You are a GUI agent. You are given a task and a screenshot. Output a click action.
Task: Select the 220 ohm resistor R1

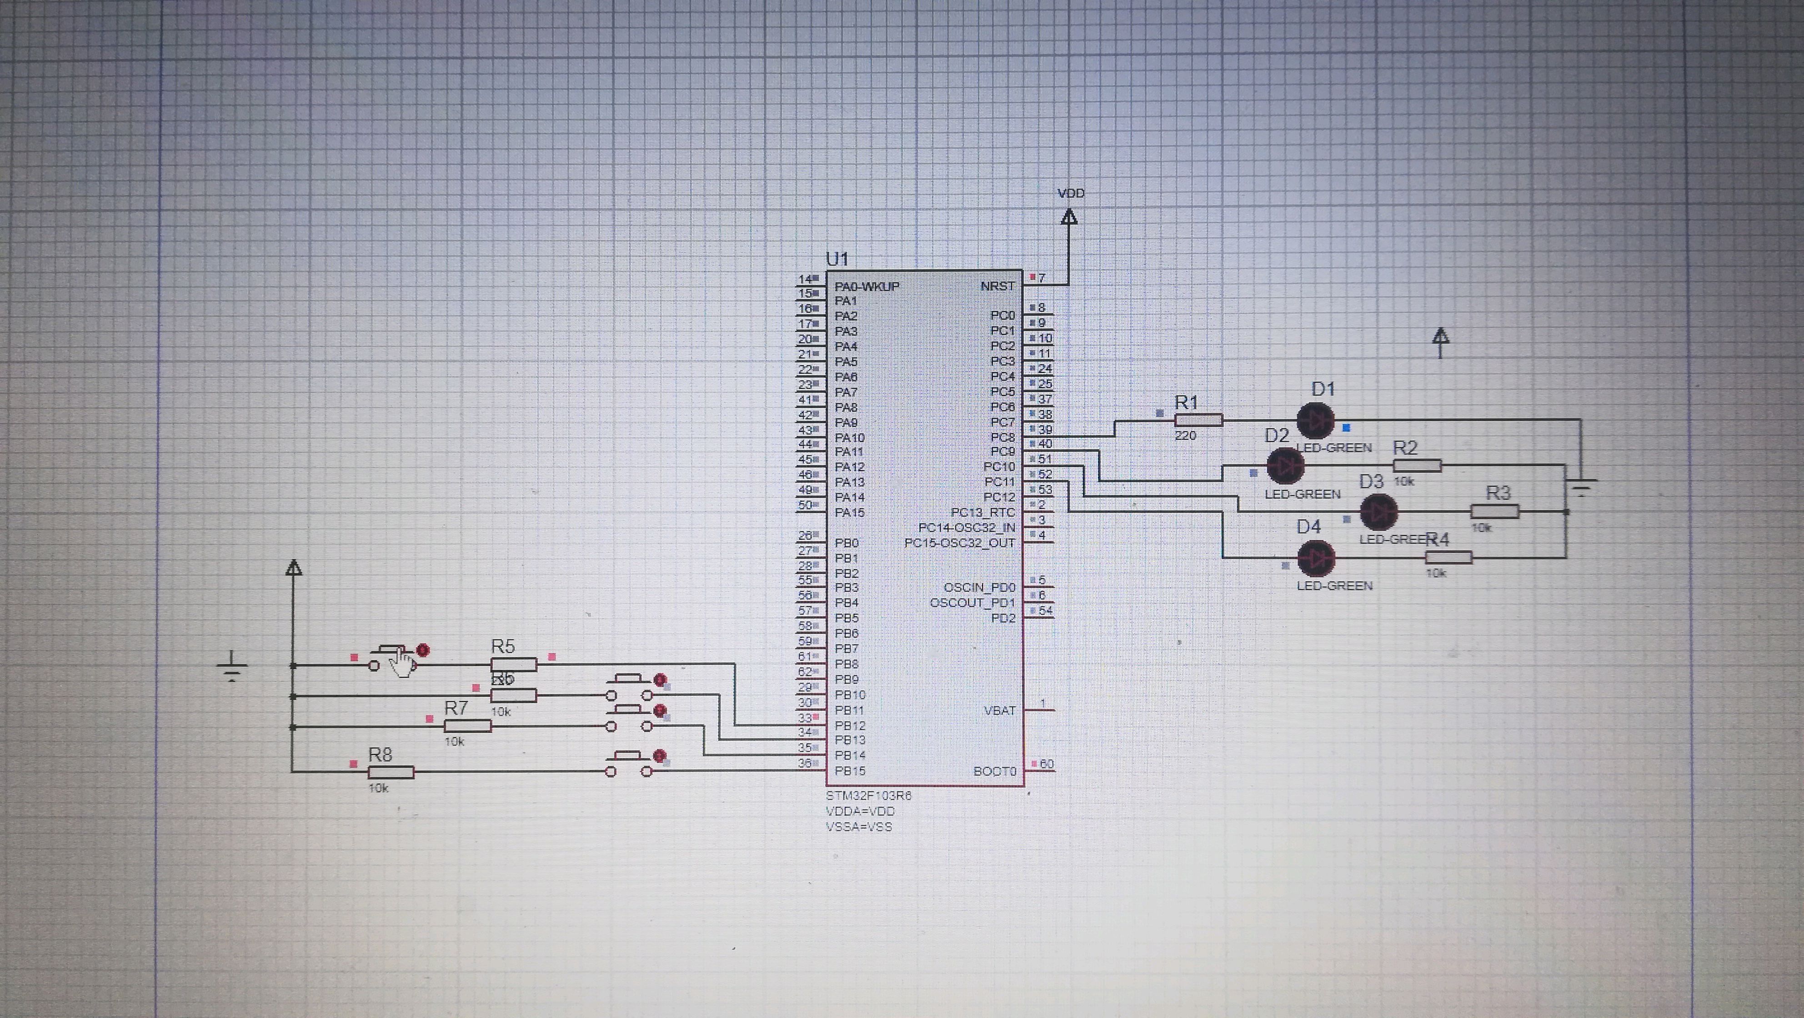[1198, 420]
